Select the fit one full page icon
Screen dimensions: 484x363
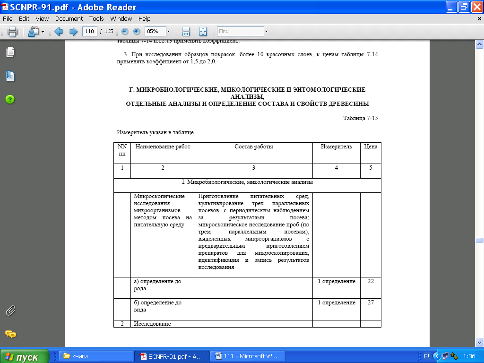pos(203,32)
